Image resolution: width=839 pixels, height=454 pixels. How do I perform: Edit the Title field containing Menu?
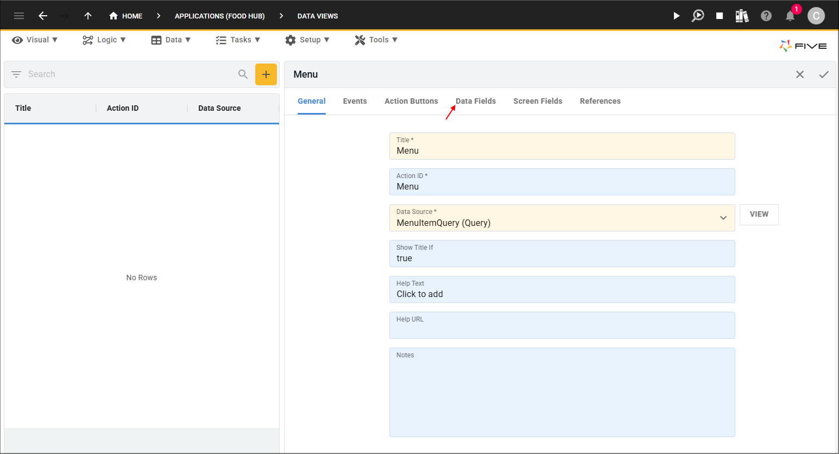coord(562,146)
